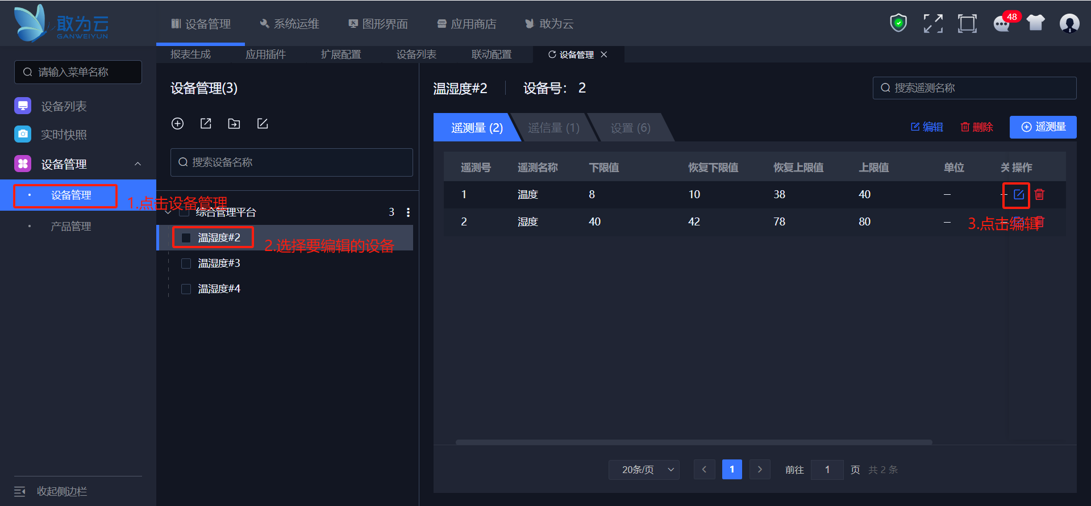Check the 温湿度#3 checkbox
Screen dimensions: 1091x506
pos(186,264)
